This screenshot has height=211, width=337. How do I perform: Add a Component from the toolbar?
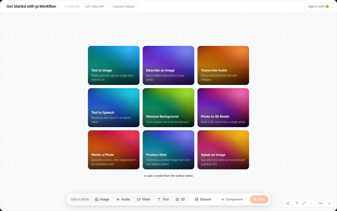click(x=232, y=199)
